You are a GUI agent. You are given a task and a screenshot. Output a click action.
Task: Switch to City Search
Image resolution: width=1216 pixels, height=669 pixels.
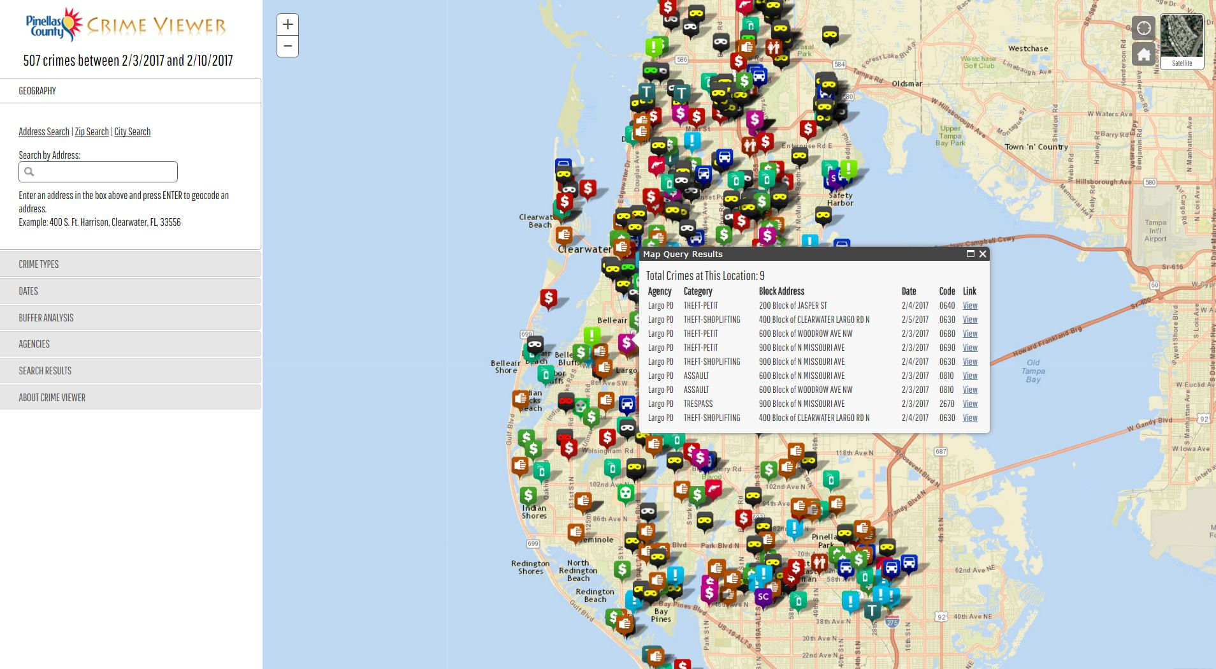(x=133, y=131)
